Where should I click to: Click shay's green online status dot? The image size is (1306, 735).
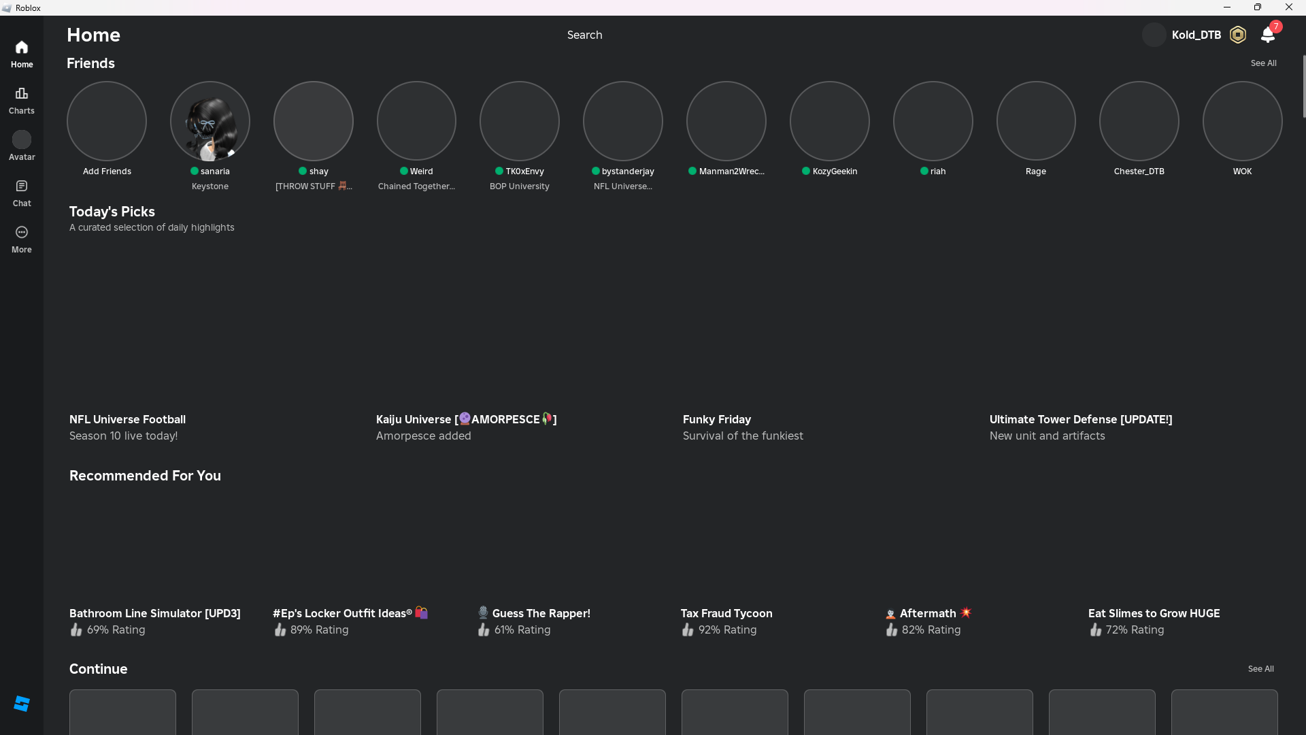pyautogui.click(x=303, y=171)
